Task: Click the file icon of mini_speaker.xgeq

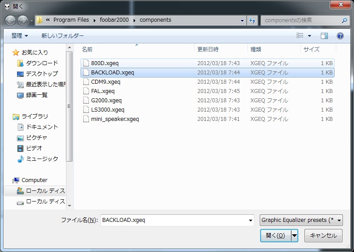Action: (86, 119)
